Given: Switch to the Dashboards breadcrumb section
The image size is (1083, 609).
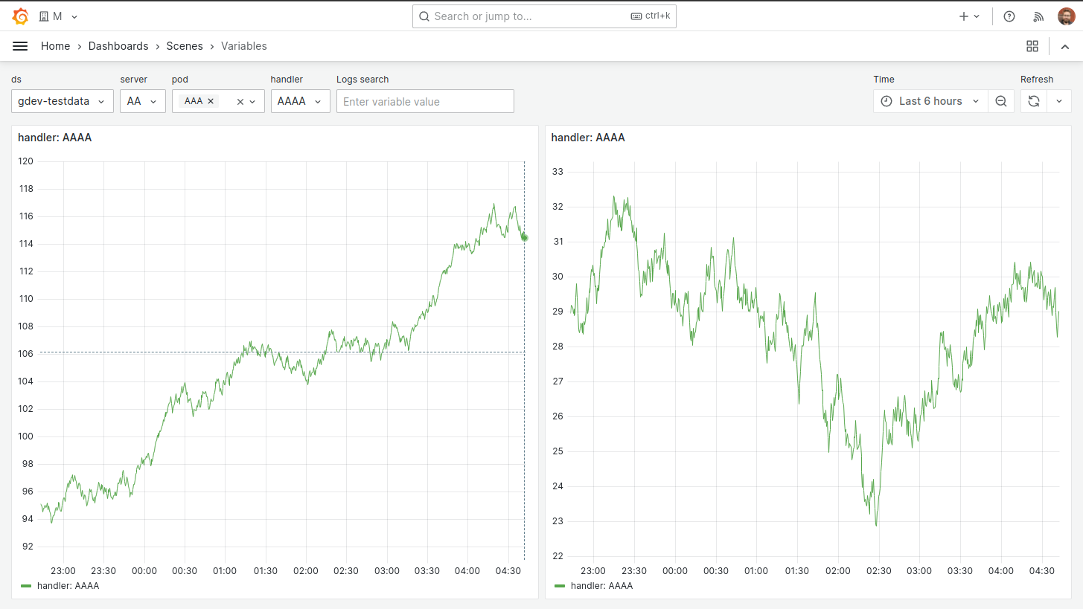Looking at the screenshot, I should (118, 45).
